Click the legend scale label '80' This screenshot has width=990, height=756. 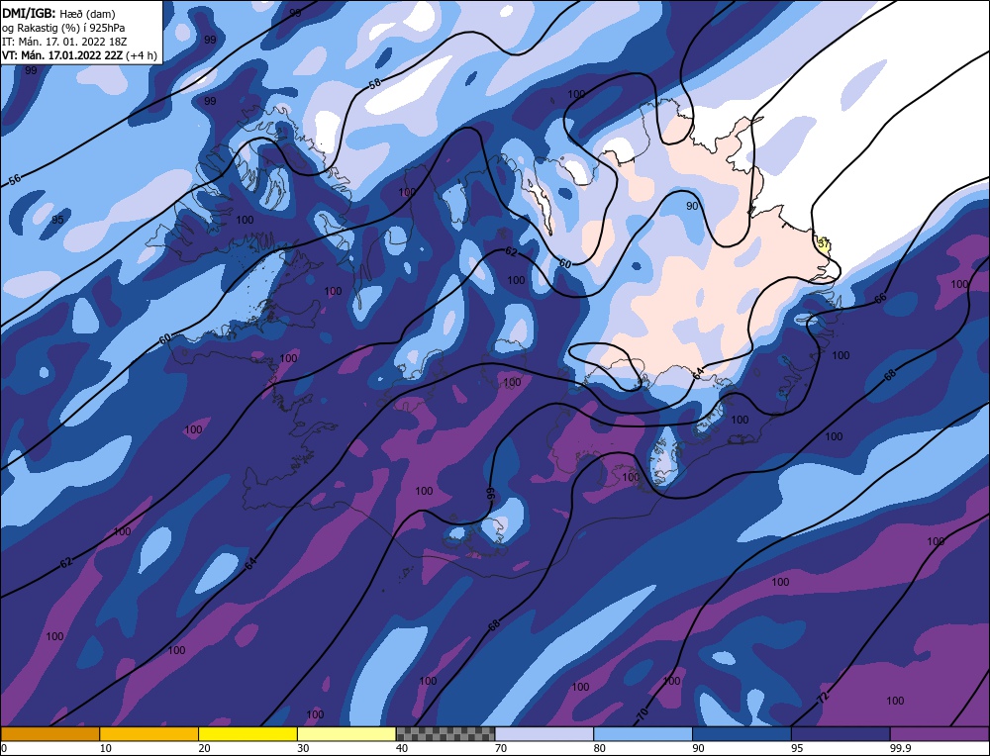click(x=599, y=748)
